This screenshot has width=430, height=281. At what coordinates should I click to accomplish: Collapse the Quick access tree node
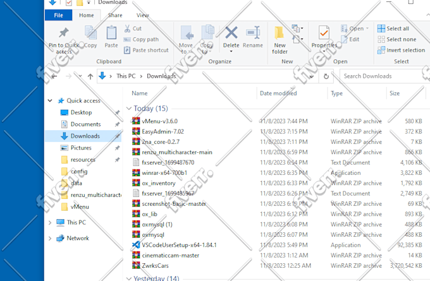pyautogui.click(x=50, y=100)
